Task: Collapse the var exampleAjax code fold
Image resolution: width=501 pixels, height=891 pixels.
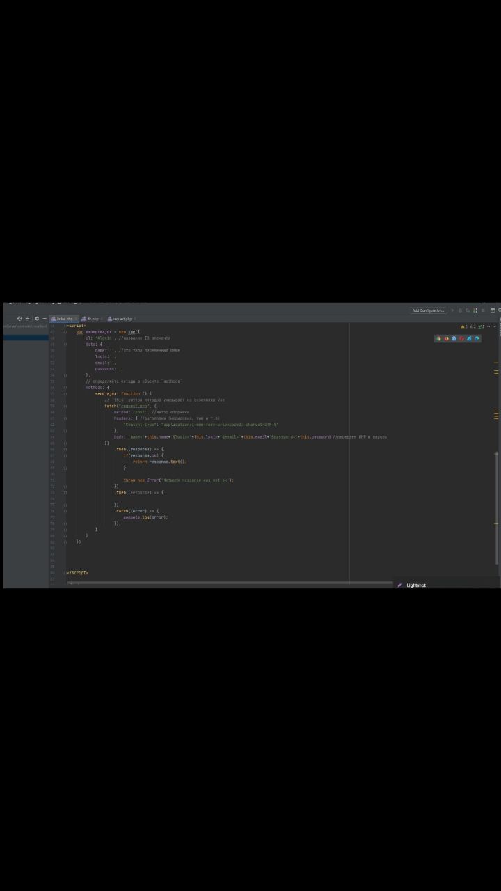Action: [x=65, y=332]
